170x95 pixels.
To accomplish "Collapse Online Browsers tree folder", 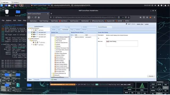I will click(x=29, y=28).
